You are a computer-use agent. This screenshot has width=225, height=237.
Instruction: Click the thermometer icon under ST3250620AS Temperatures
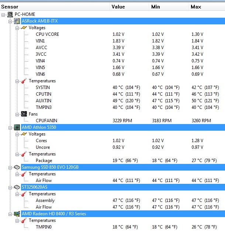[x=24, y=194]
